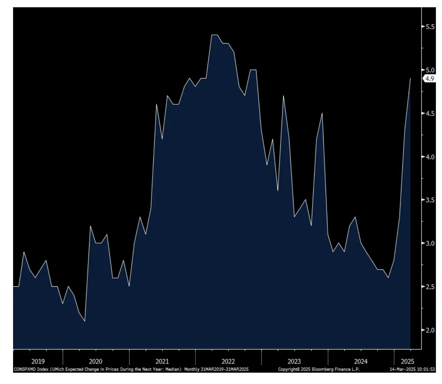Click the 2019 year label on timeline
Viewport: 442px width, 384px height.
pos(38,361)
